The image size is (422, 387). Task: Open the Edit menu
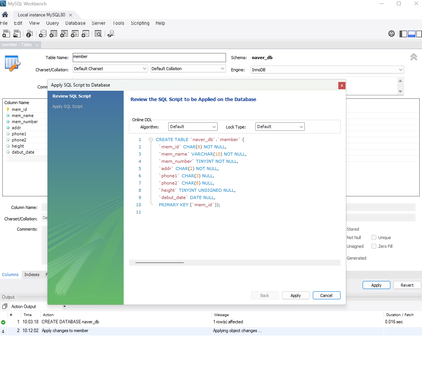pos(18,23)
